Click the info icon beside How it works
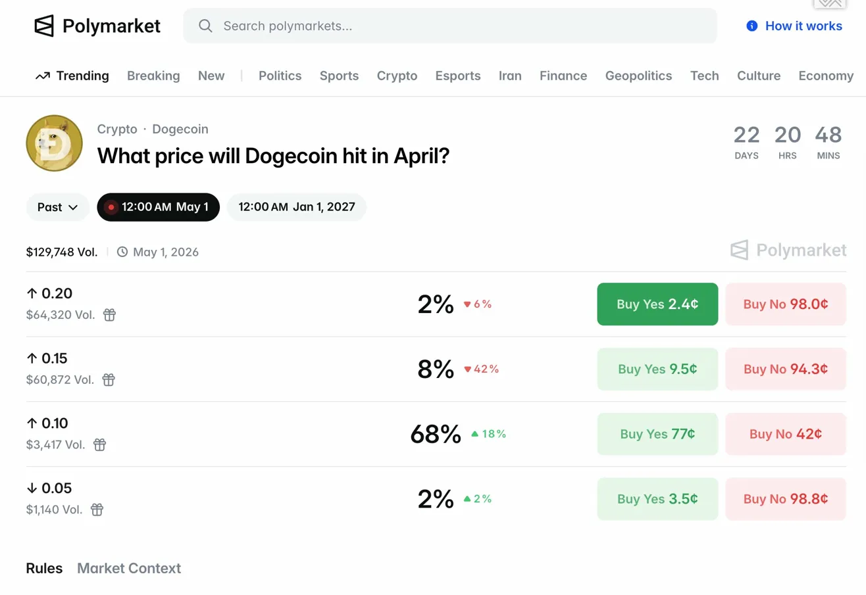866x595 pixels. pyautogui.click(x=751, y=26)
